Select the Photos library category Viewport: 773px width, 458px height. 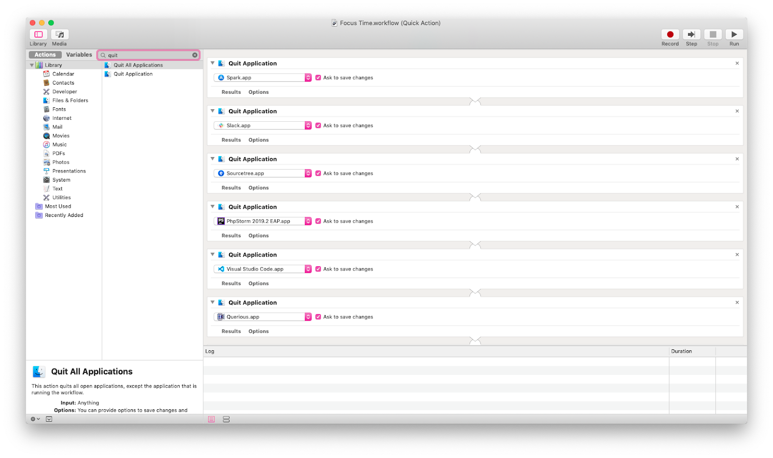pyautogui.click(x=61, y=162)
